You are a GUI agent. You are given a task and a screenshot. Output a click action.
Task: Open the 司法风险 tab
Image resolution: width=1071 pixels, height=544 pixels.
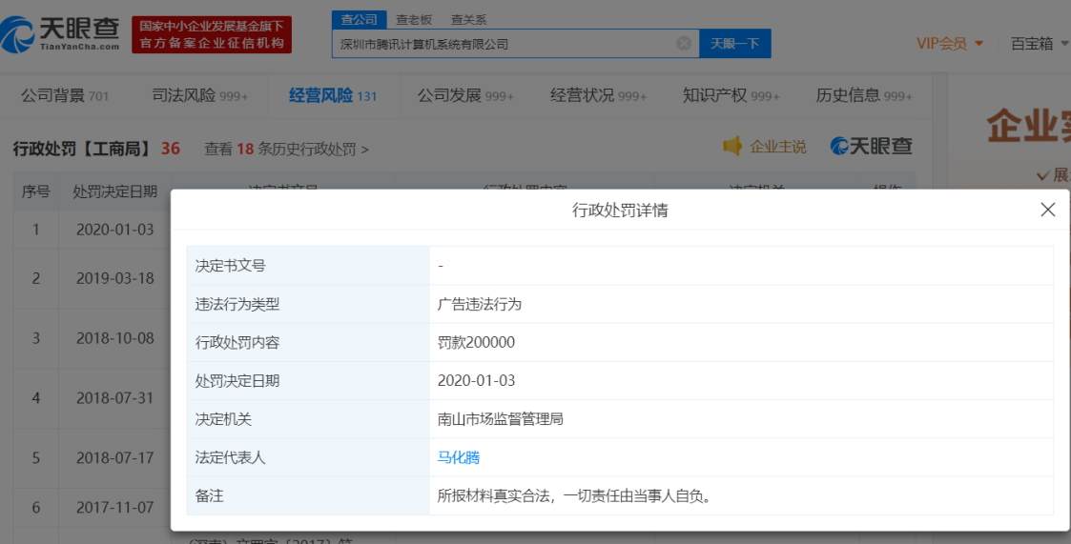coord(200,95)
